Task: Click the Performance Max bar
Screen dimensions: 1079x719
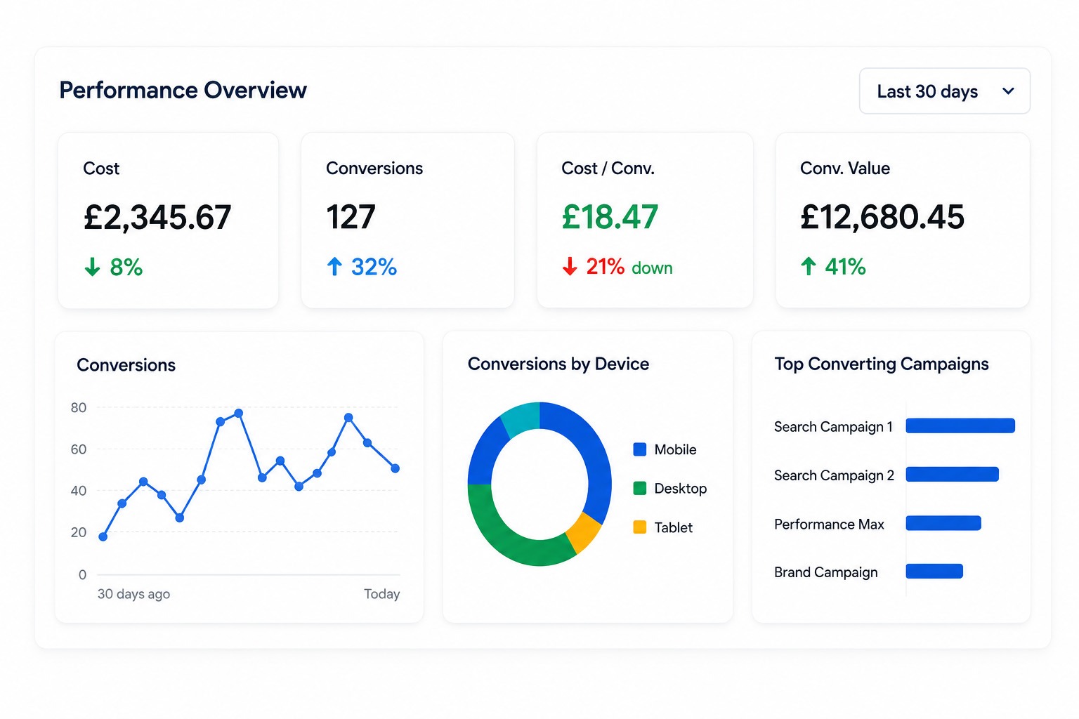Action: pyautogui.click(x=943, y=523)
